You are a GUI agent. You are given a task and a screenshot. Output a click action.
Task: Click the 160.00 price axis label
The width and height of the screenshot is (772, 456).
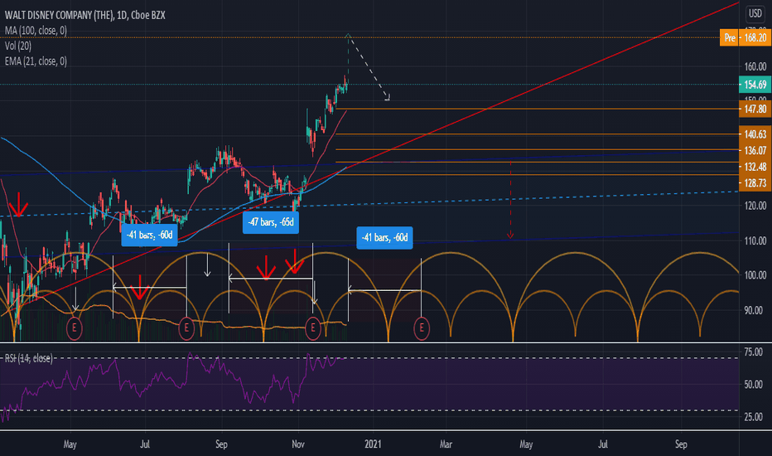(x=755, y=66)
